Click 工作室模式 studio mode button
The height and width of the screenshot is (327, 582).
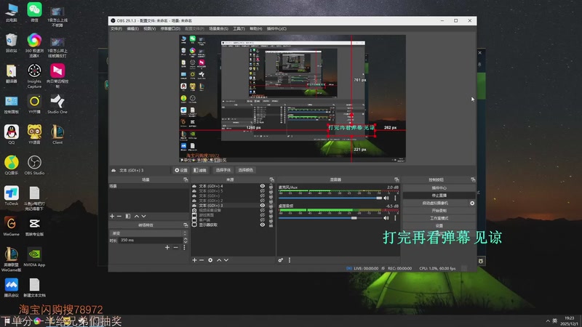point(439,219)
